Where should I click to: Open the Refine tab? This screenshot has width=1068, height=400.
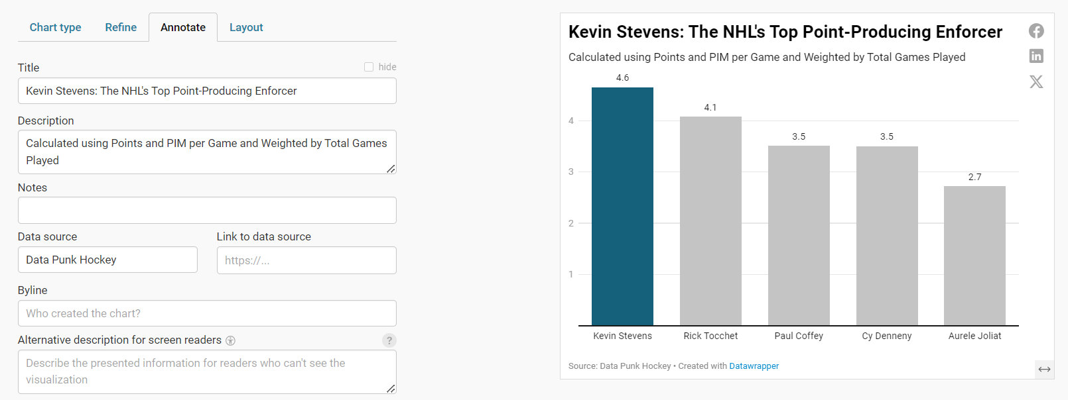point(121,27)
